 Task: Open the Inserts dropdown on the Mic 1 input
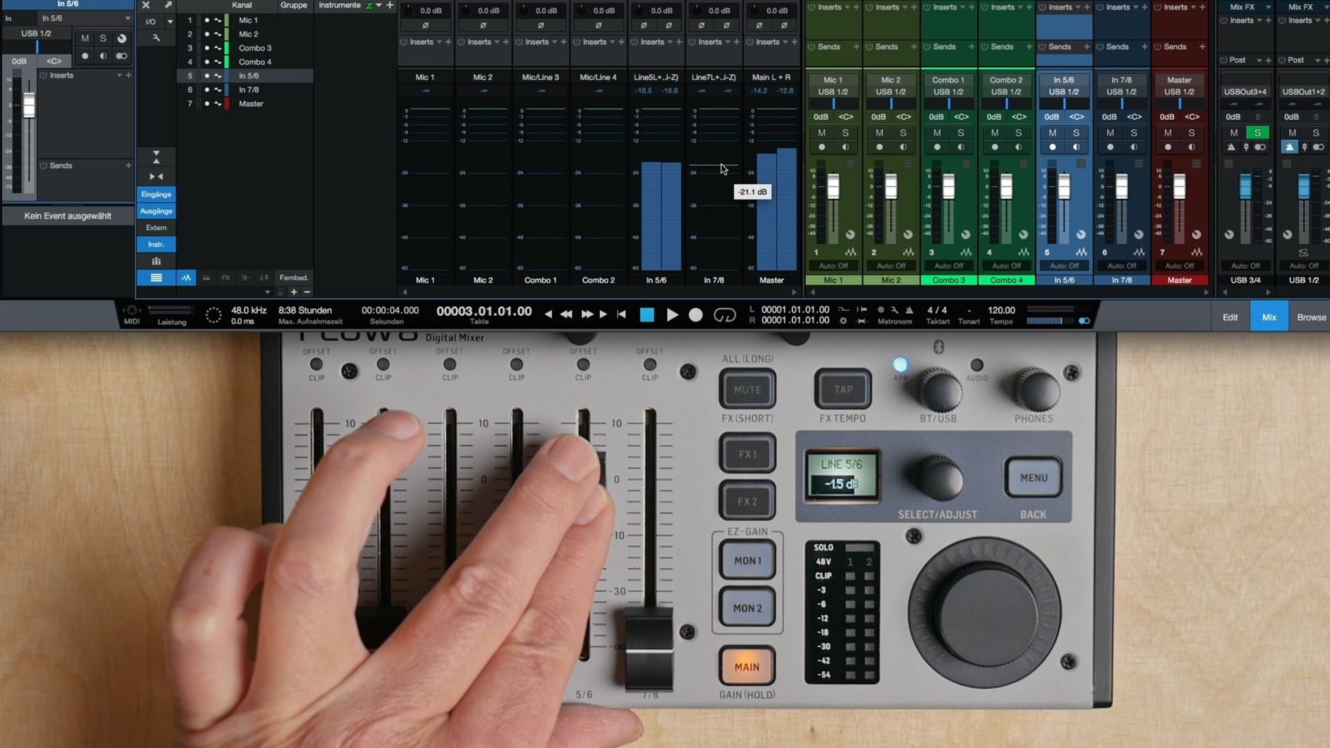point(439,42)
